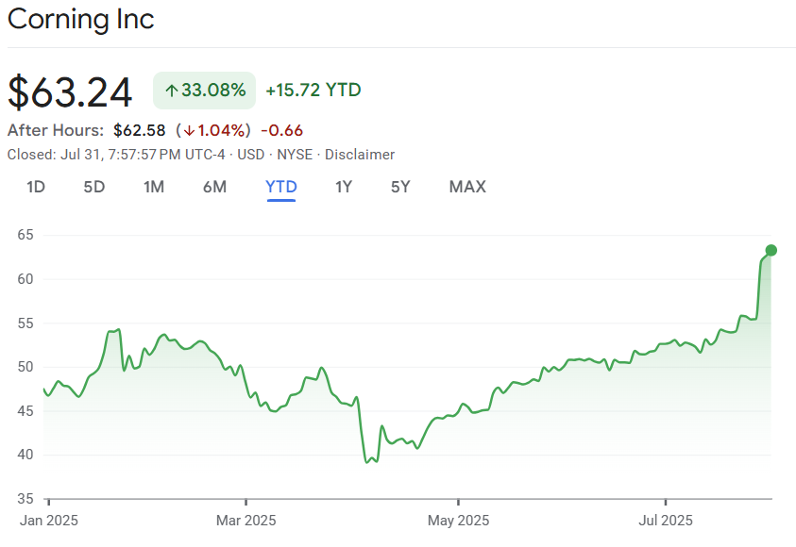Open the 1M time range view
Viewport: 796px width, 547px height.
(x=154, y=187)
